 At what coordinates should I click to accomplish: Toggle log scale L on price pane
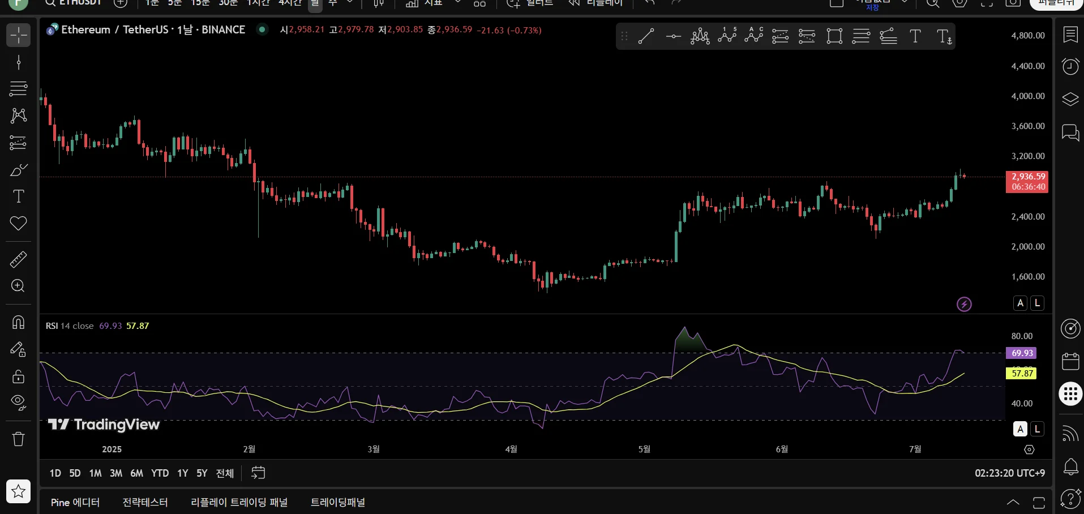coord(1037,303)
